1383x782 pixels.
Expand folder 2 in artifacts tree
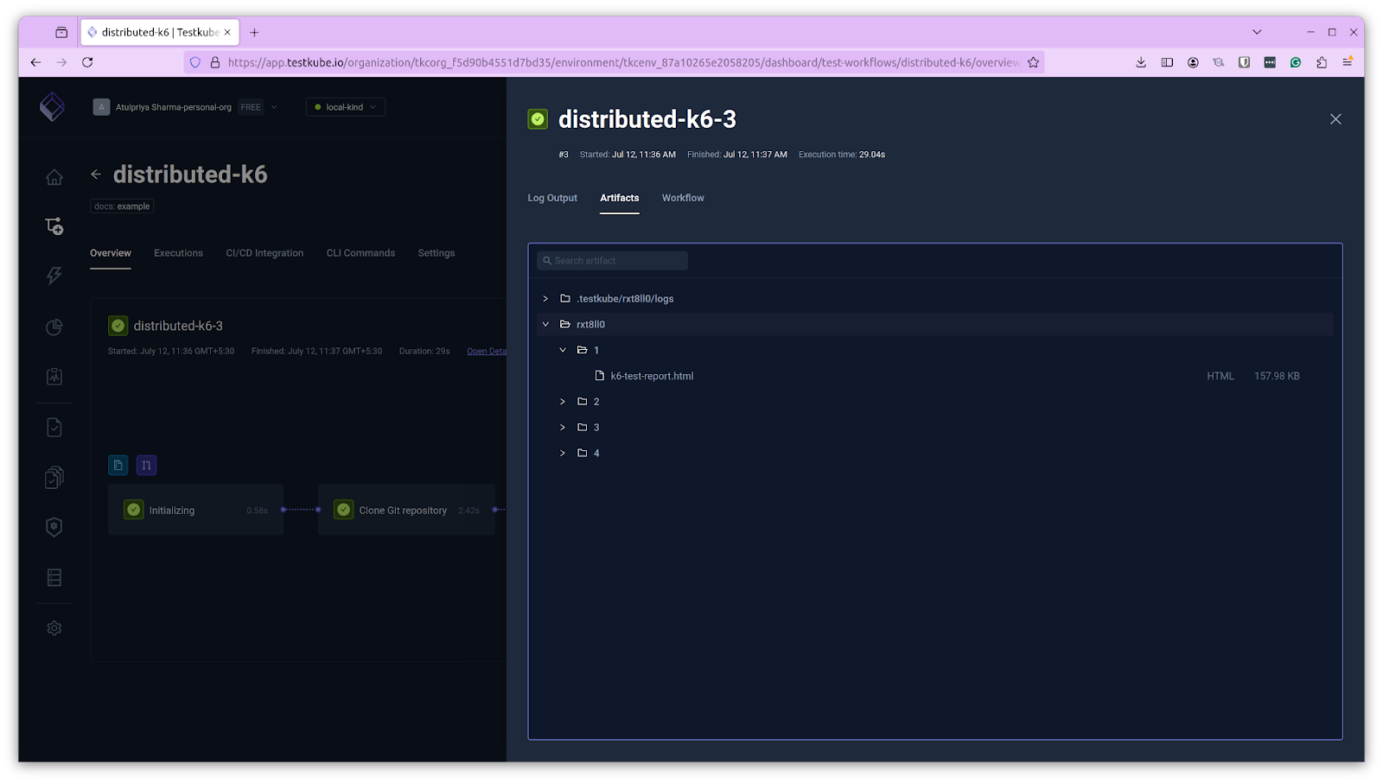(x=563, y=402)
